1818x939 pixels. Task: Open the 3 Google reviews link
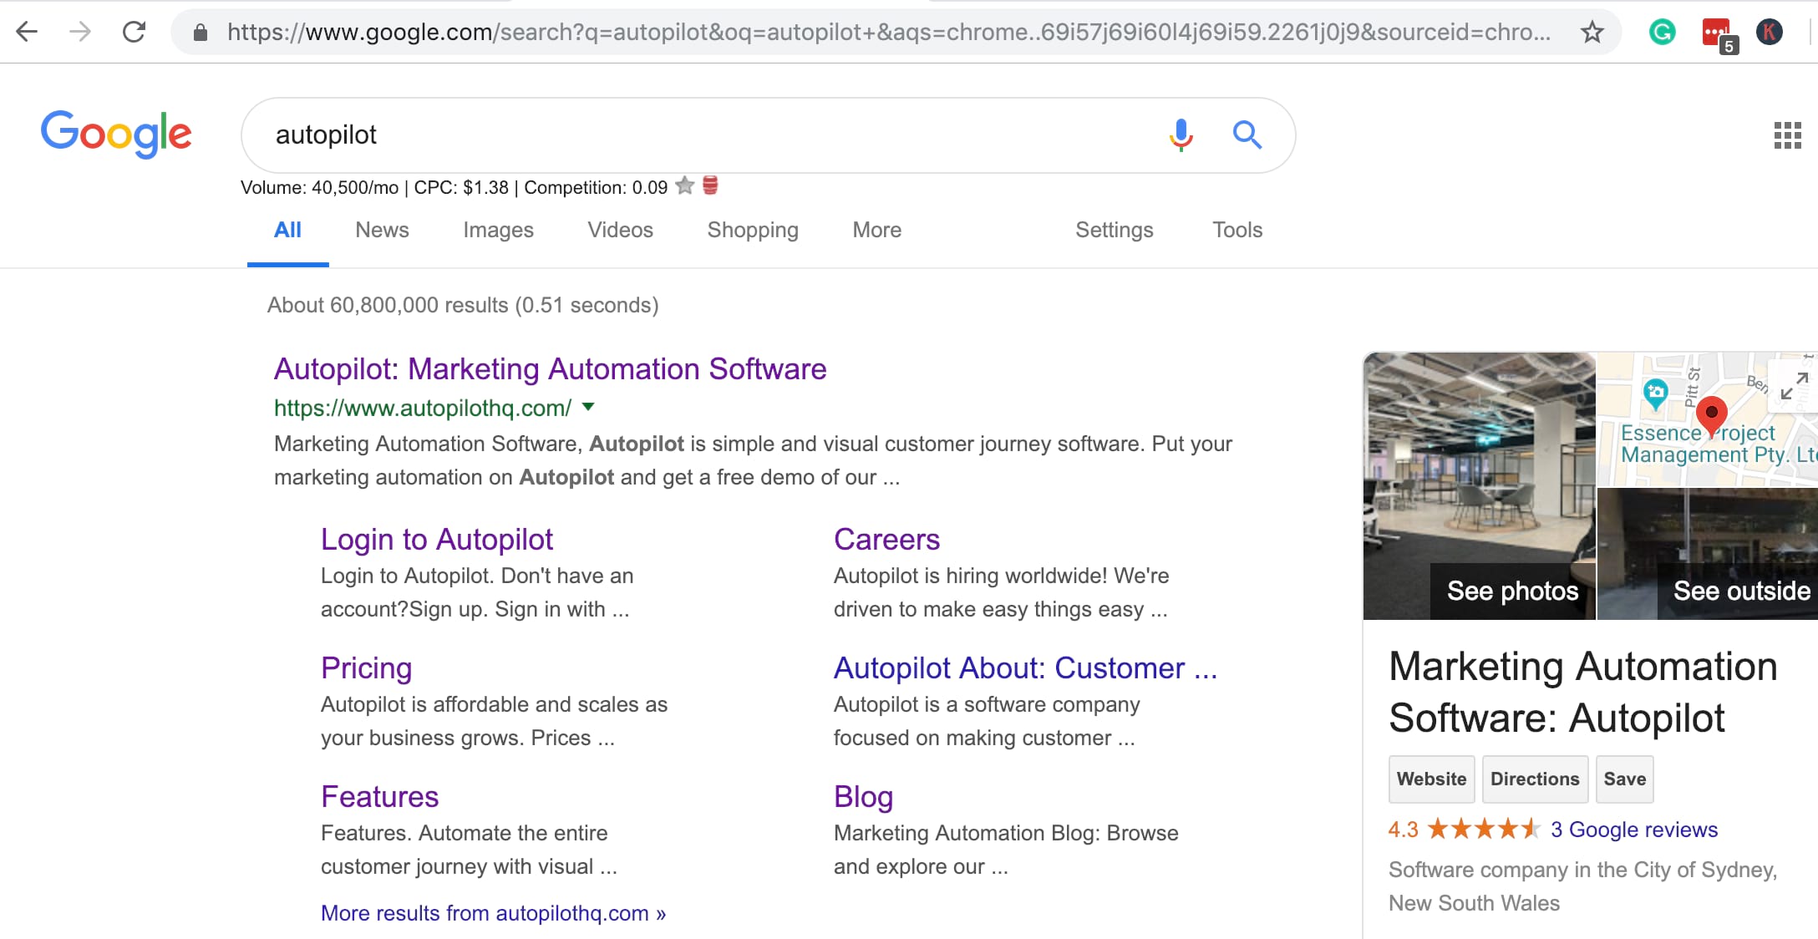[x=1633, y=830]
